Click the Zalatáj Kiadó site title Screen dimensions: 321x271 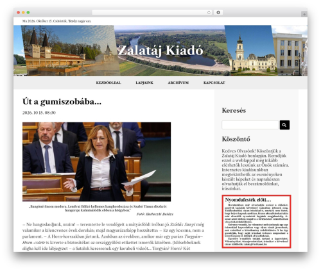(x=160, y=51)
